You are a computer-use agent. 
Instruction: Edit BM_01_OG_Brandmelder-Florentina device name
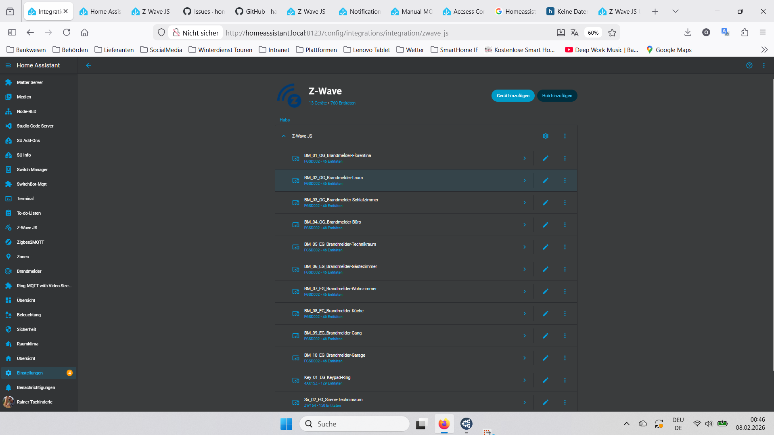coord(546,158)
